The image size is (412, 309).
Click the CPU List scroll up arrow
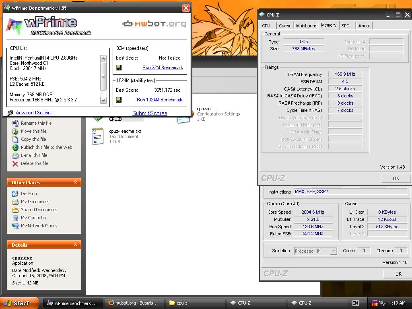[103, 58]
